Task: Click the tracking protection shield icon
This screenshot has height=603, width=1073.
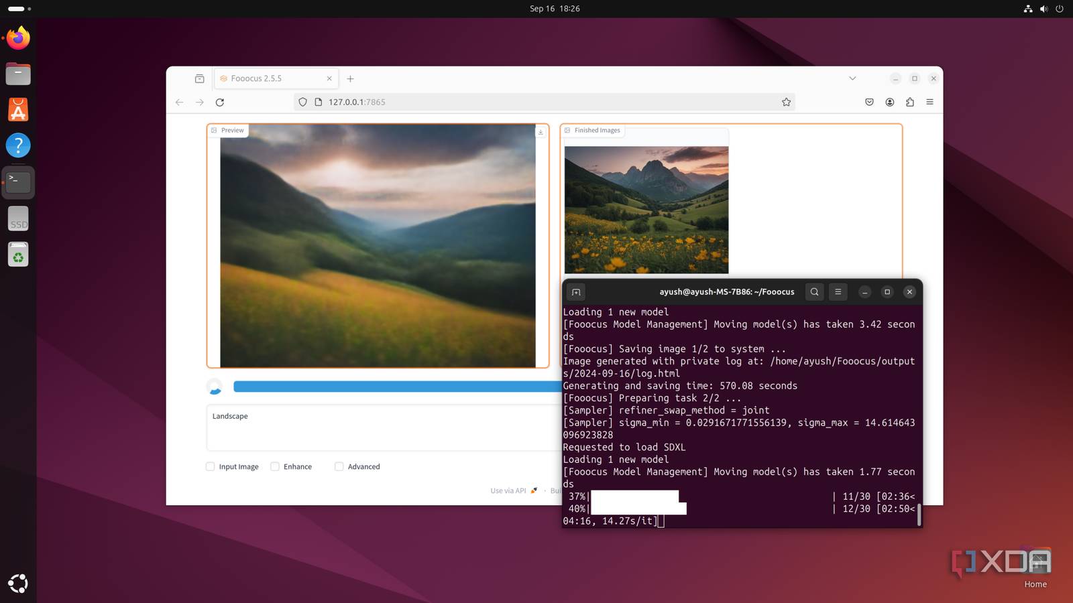Action: click(302, 102)
